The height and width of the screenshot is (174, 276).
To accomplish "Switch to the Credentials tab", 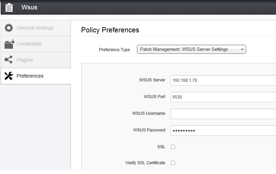I will 29,44.
